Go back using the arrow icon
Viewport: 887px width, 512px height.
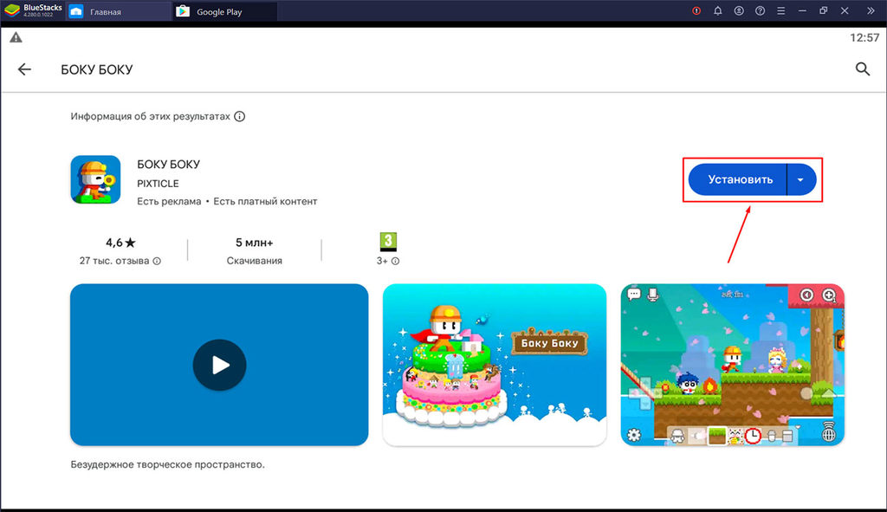[24, 69]
